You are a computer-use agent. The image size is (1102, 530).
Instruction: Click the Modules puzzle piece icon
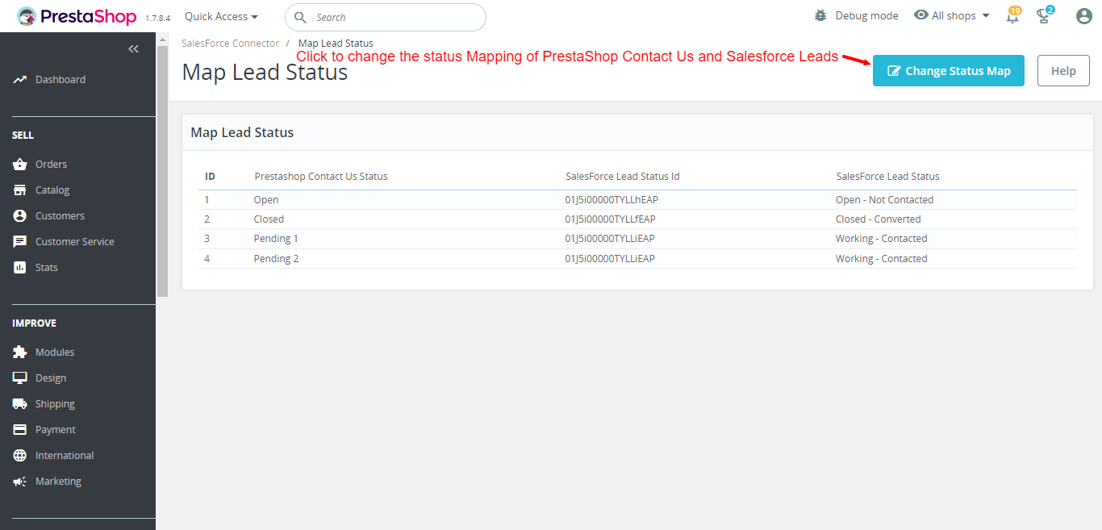(20, 353)
